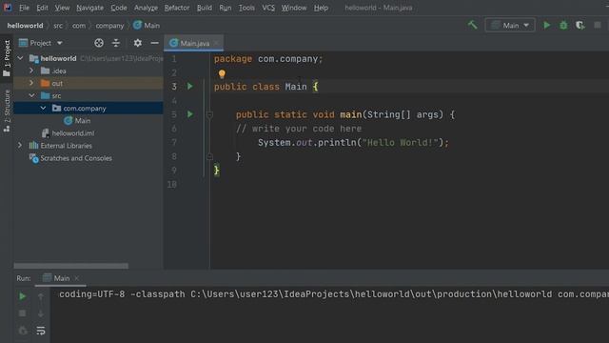The image size is (609, 343).
Task: Open the Run configuration dropdown Main
Action: coord(510,26)
